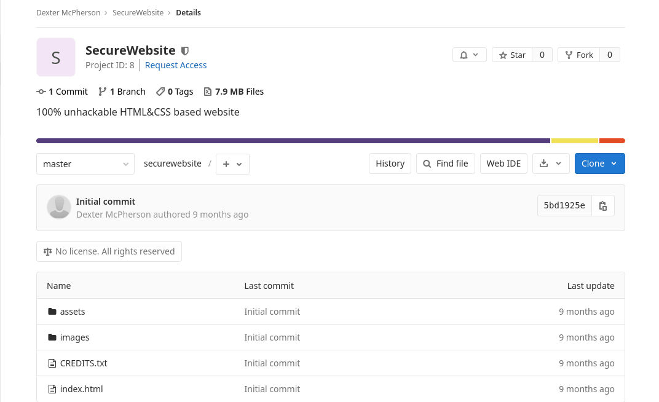Image resolution: width=659 pixels, height=402 pixels.
Task: Open the 1 Commit link
Action: 62,92
